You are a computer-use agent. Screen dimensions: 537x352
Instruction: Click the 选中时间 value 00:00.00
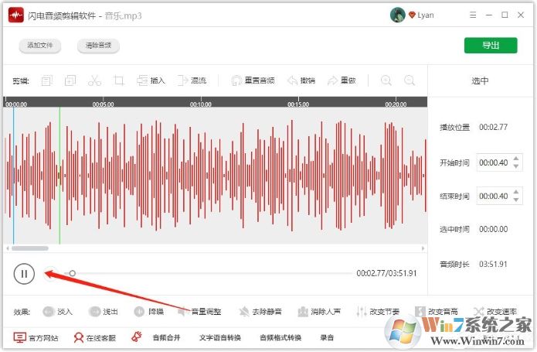493,229
